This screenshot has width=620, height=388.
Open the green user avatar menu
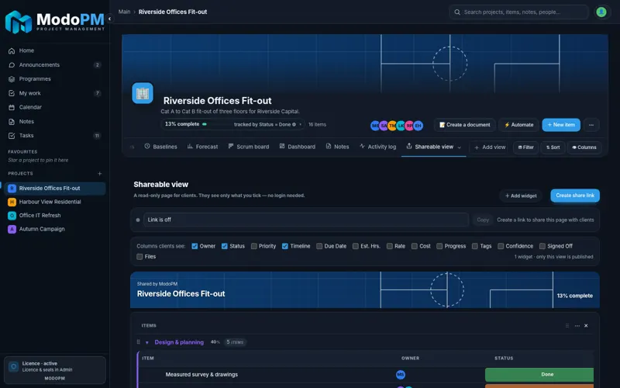pos(601,12)
